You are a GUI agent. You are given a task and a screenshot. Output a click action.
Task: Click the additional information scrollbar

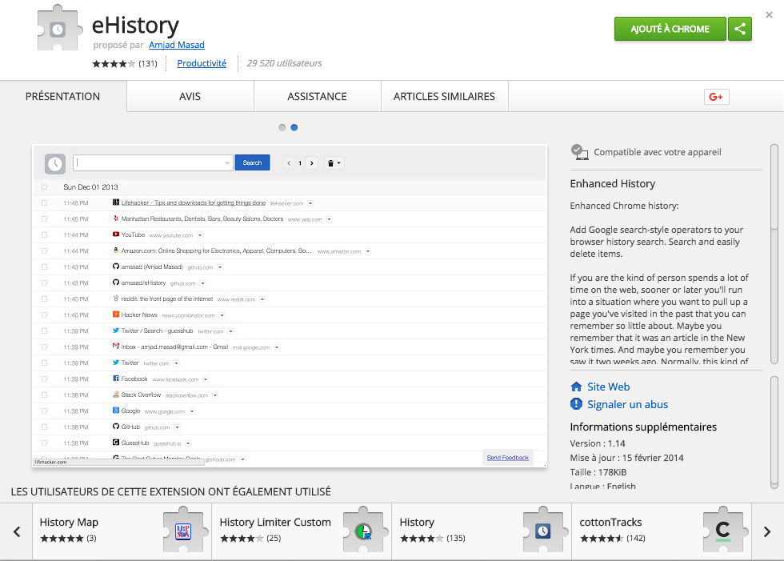(x=774, y=432)
